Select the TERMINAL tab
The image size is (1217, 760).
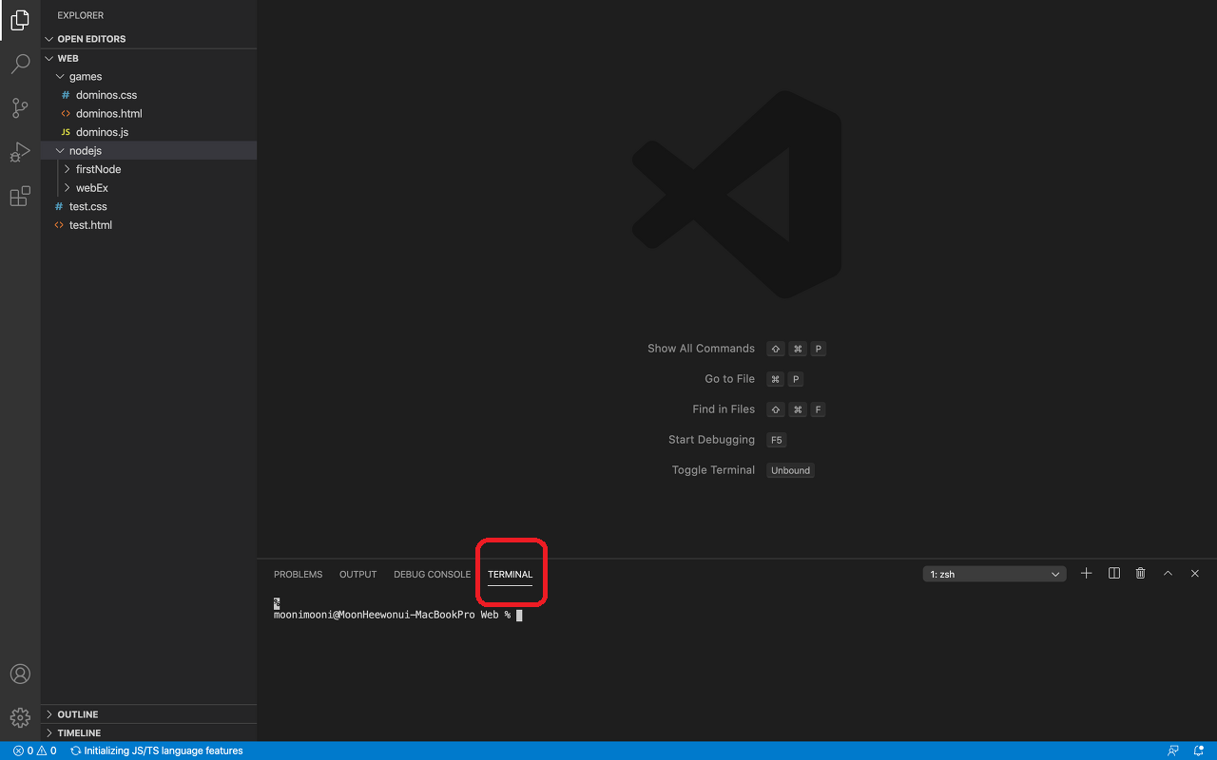[x=510, y=574]
